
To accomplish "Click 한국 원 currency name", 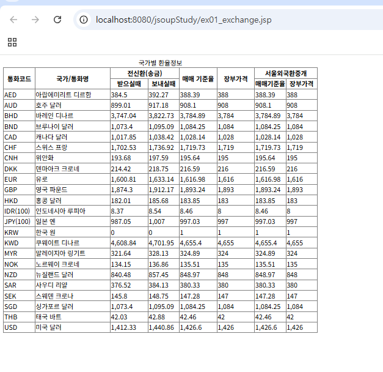I will click(46, 232).
